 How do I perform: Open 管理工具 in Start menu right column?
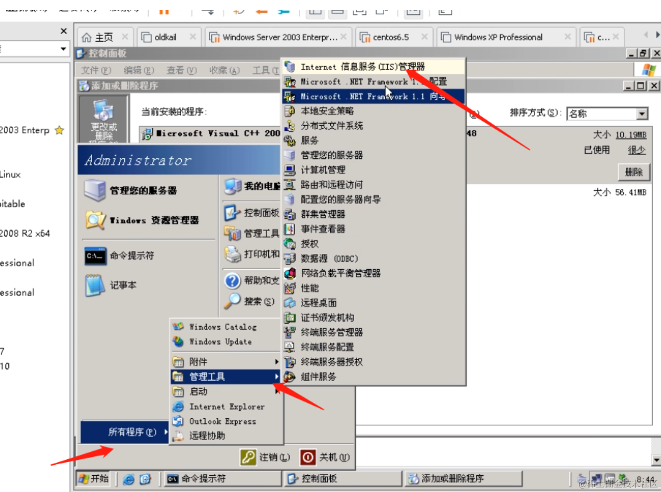click(252, 233)
